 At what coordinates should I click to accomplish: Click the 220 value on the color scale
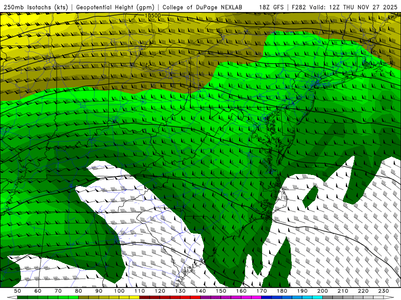point(363,291)
